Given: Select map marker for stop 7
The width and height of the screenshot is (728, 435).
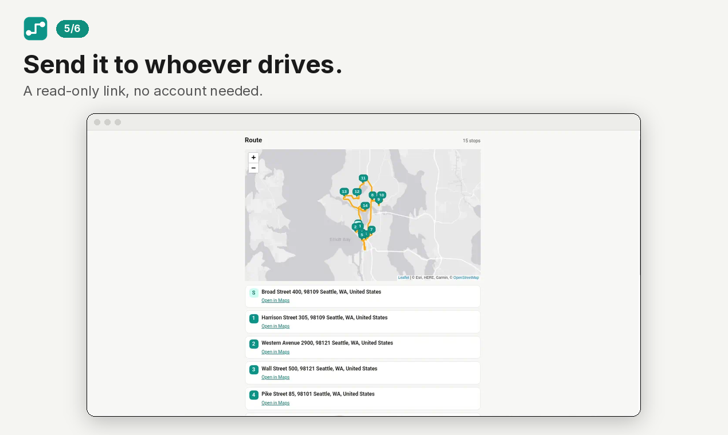Looking at the screenshot, I should [x=371, y=230].
